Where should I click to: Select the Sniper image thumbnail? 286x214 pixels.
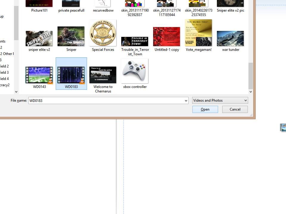71,36
